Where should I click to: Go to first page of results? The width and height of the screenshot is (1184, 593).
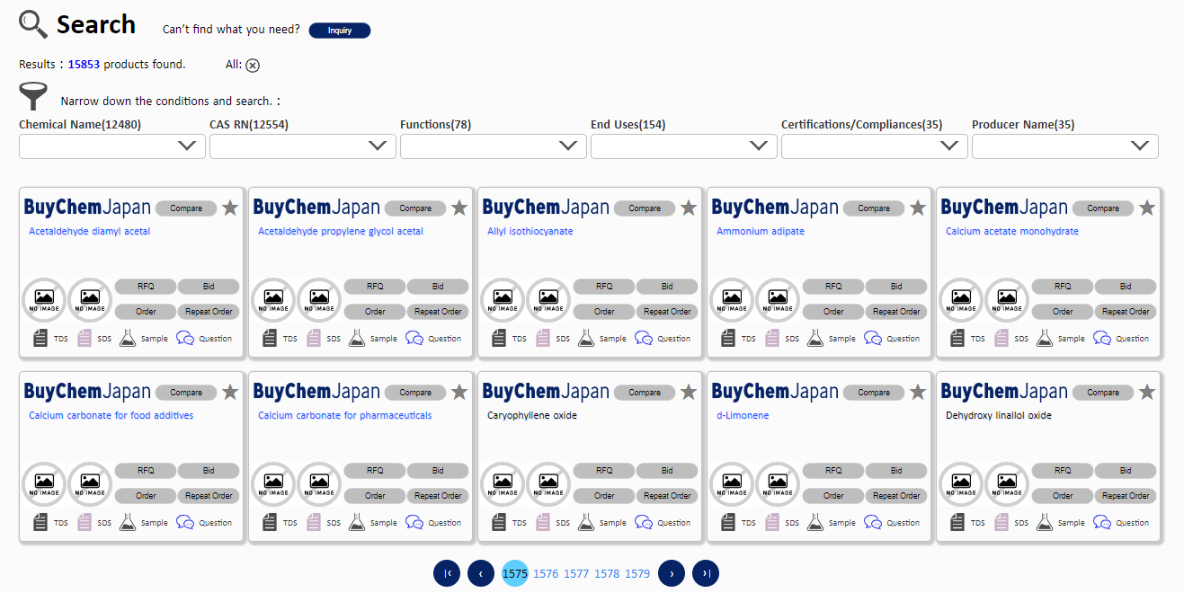(x=447, y=573)
